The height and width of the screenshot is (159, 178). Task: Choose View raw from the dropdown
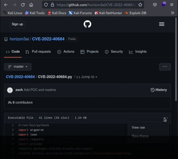click(138, 128)
